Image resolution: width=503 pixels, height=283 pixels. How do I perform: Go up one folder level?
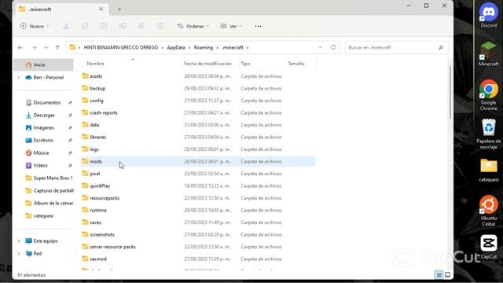pyautogui.click(x=57, y=47)
